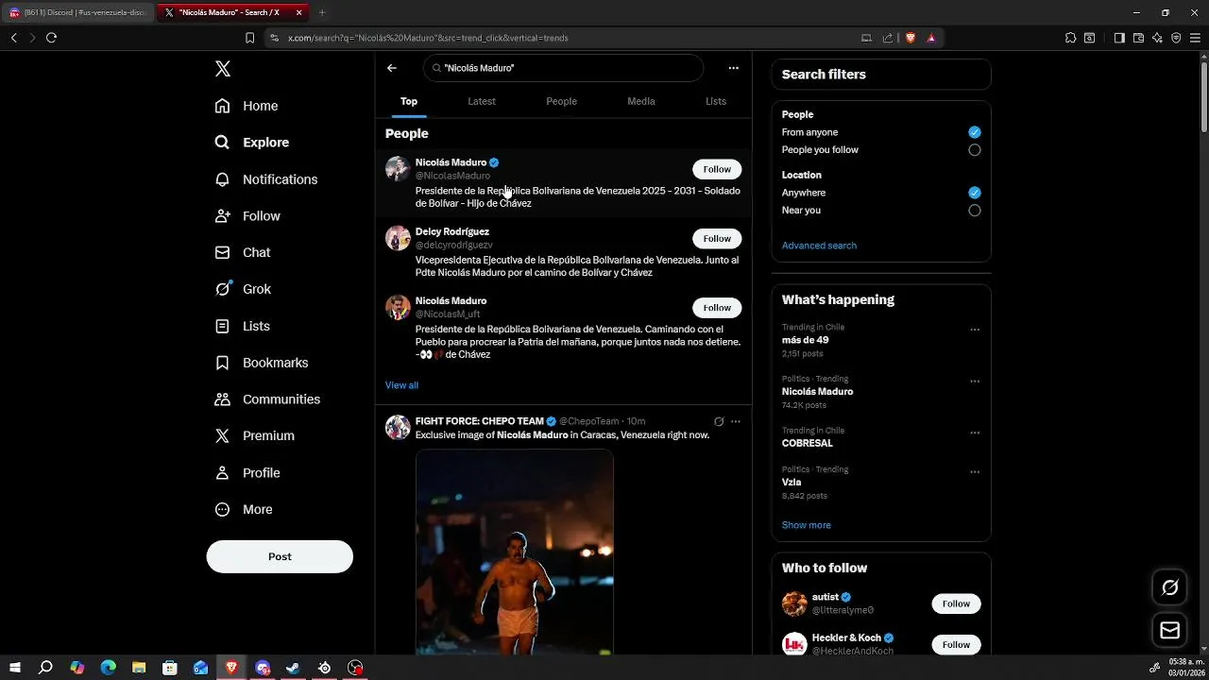Open the Steam icon in the taskbar
The width and height of the screenshot is (1209, 680).
tap(293, 668)
